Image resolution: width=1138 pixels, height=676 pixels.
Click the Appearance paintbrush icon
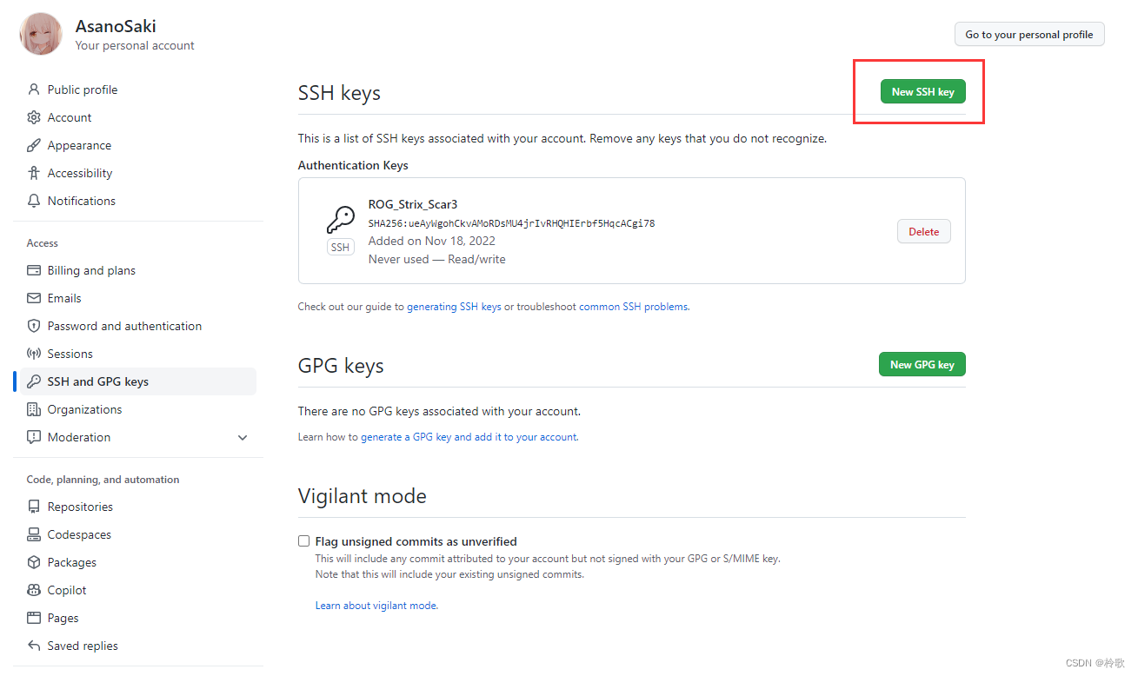point(34,145)
